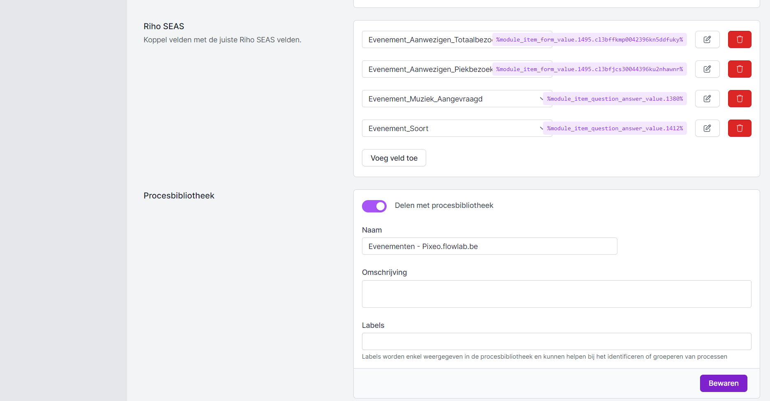The image size is (770, 401).
Task: Edit the Evenement_Muziek_Aangevraagd field mapping
Action: pos(707,99)
